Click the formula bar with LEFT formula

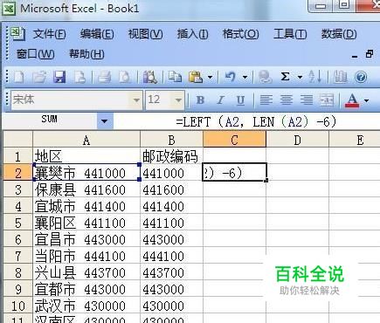246,121
